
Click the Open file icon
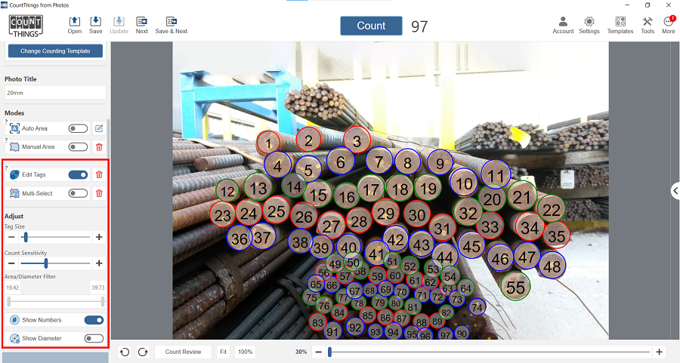74,22
